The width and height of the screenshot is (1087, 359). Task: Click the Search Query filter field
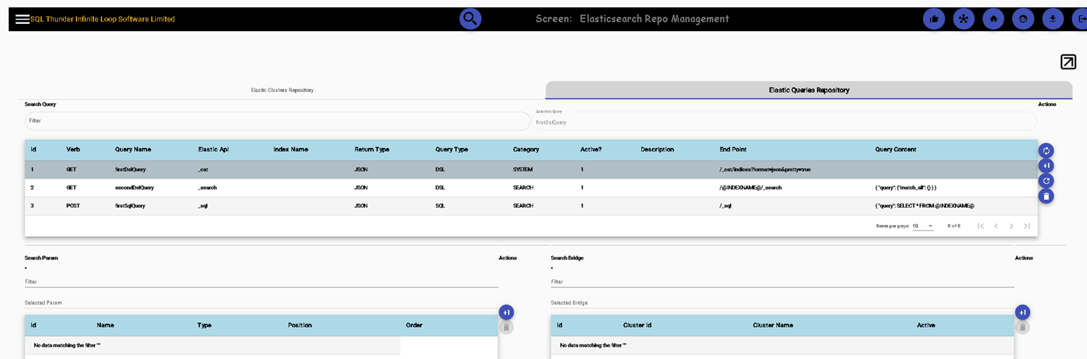[x=277, y=121]
